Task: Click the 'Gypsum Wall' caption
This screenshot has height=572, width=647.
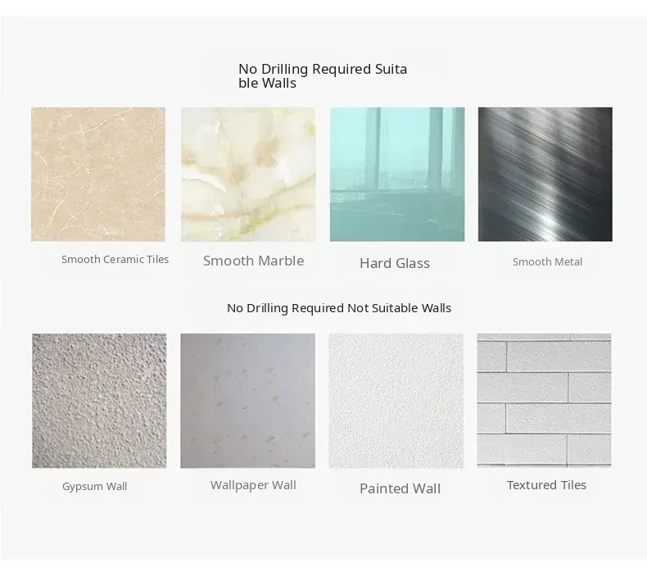Action: point(94,487)
